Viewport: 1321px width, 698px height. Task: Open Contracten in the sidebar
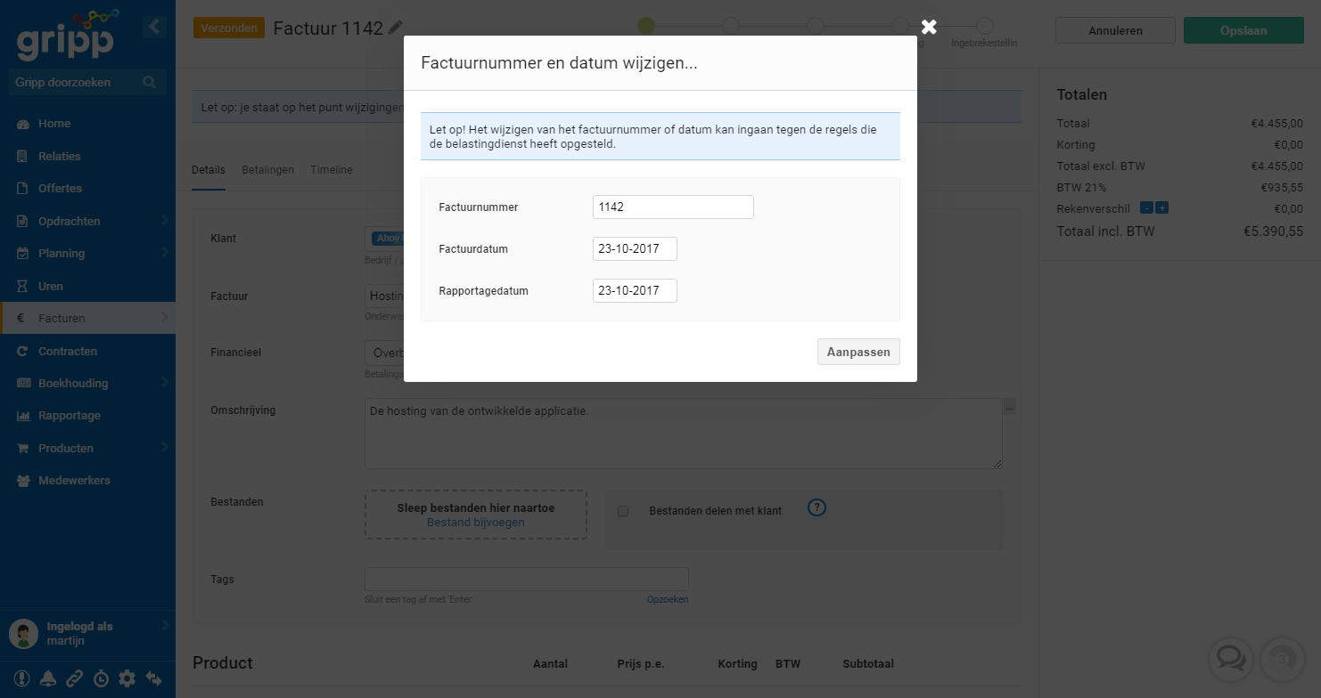87,351
